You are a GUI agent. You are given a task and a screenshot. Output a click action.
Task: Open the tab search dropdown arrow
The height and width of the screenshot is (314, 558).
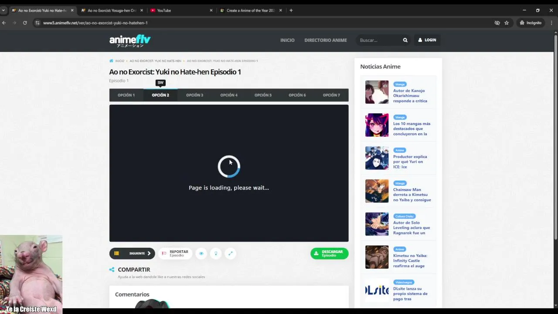(3, 10)
